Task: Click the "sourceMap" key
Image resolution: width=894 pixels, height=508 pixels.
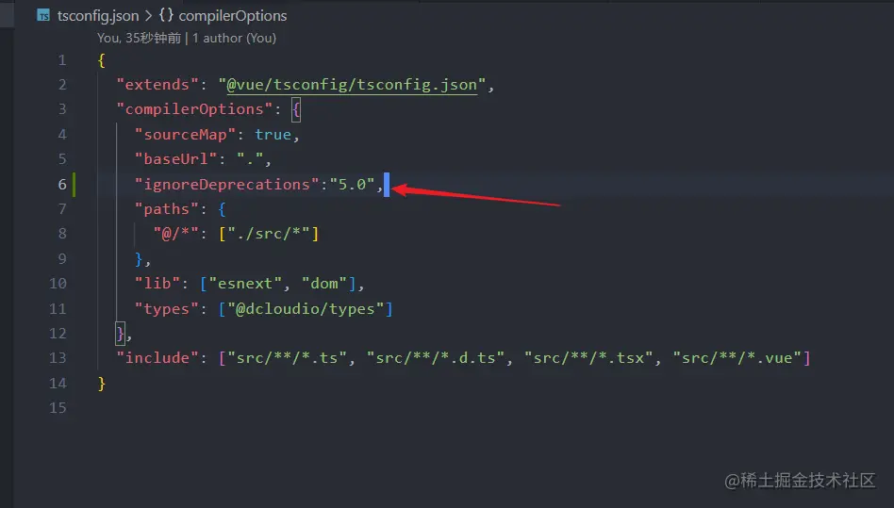Action: (x=185, y=135)
